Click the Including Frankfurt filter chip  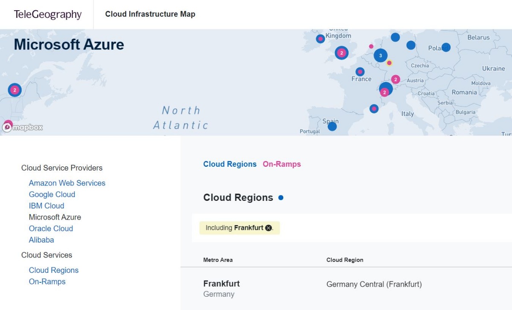(239, 228)
